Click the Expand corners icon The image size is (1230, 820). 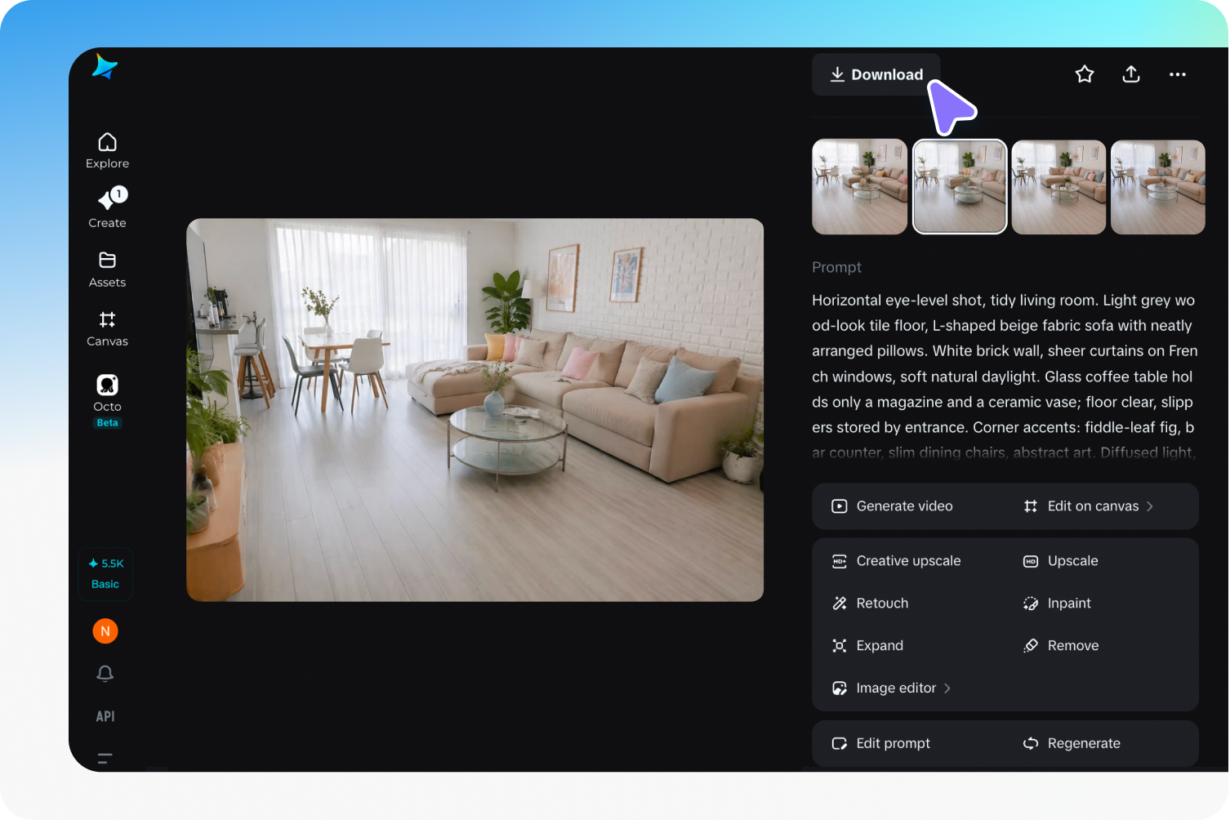click(x=839, y=646)
